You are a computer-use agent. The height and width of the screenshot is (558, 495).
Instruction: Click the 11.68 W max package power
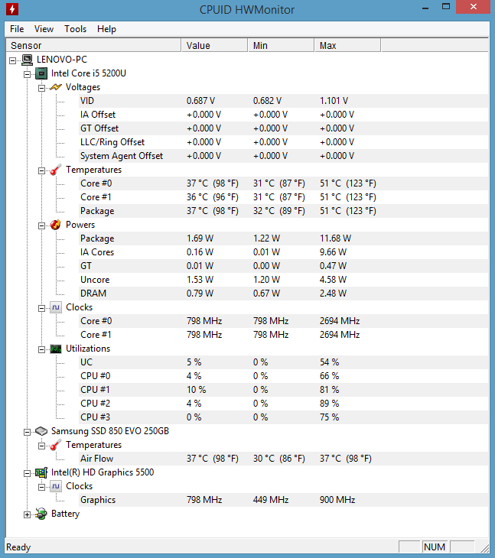[335, 238]
